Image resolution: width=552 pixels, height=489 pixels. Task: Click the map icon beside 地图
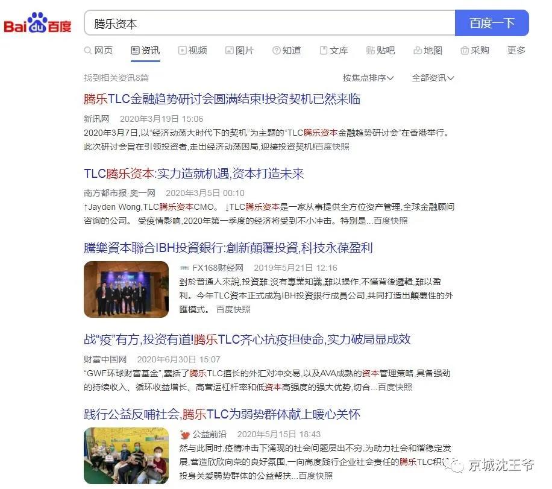tap(418, 51)
